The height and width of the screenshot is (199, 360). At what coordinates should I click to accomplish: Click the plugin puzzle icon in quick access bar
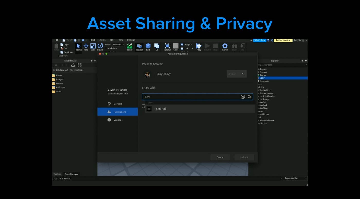point(75,40)
